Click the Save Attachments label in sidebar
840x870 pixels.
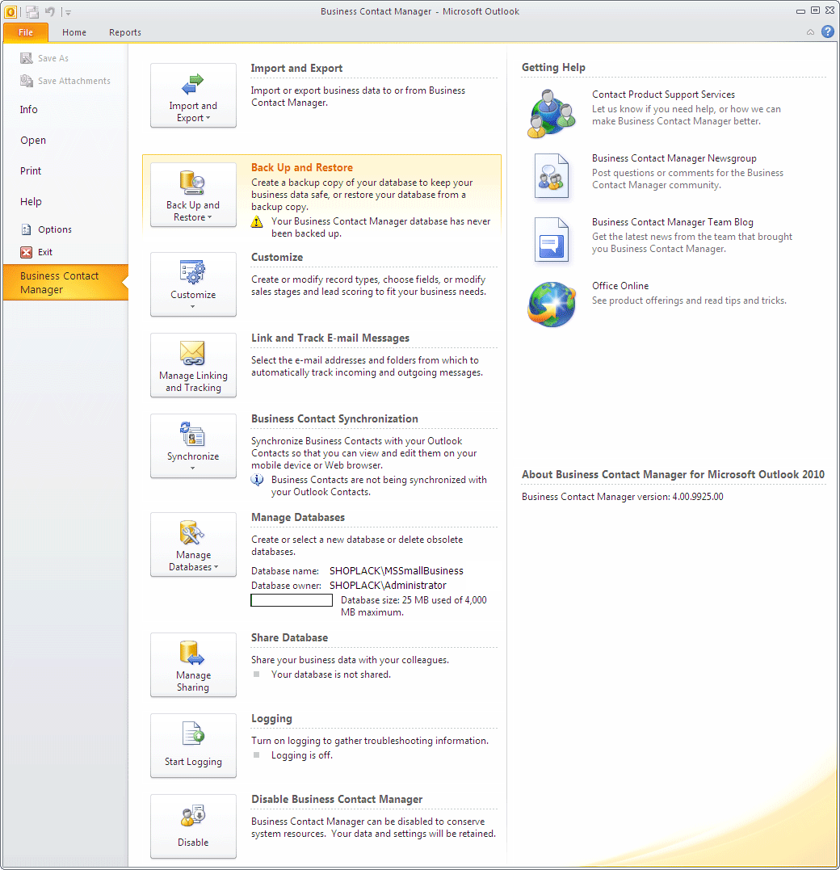point(73,81)
